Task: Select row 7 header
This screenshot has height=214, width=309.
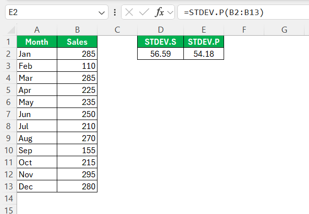Action: [8, 114]
